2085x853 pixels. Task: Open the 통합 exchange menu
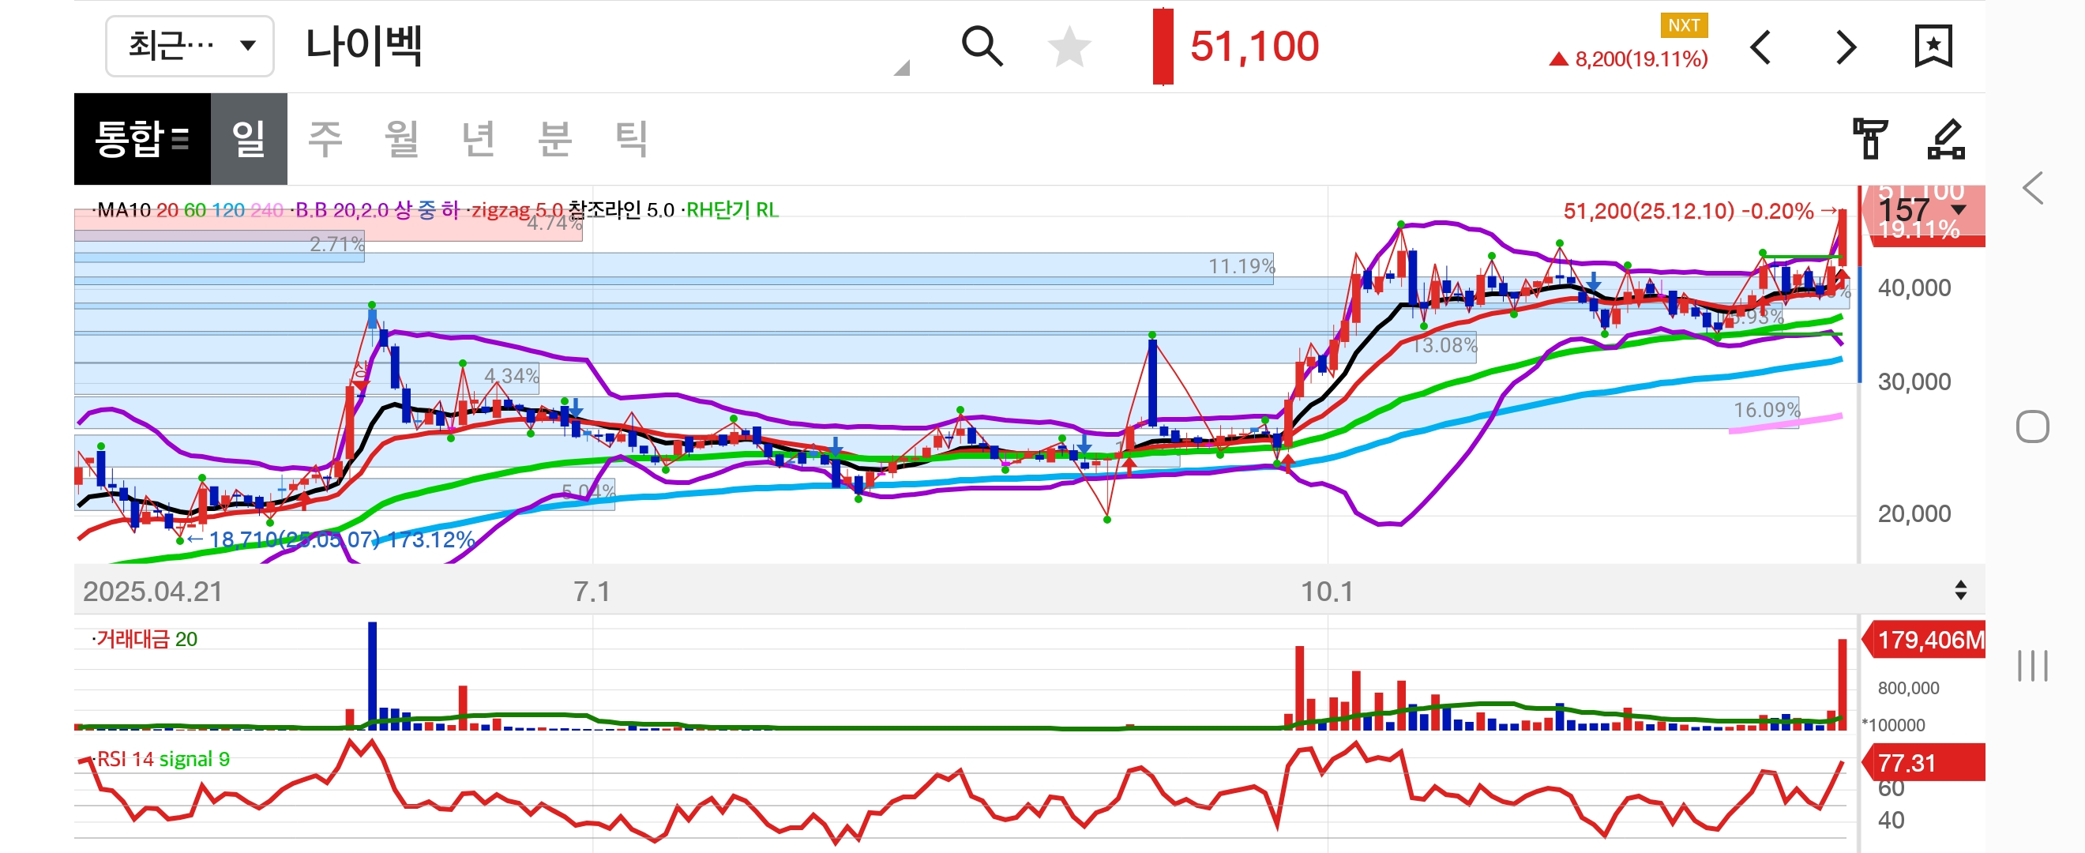pos(141,138)
